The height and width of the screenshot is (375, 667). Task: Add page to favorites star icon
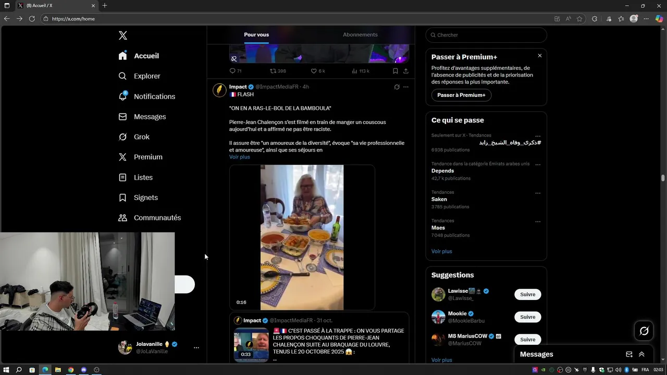pos(579,19)
